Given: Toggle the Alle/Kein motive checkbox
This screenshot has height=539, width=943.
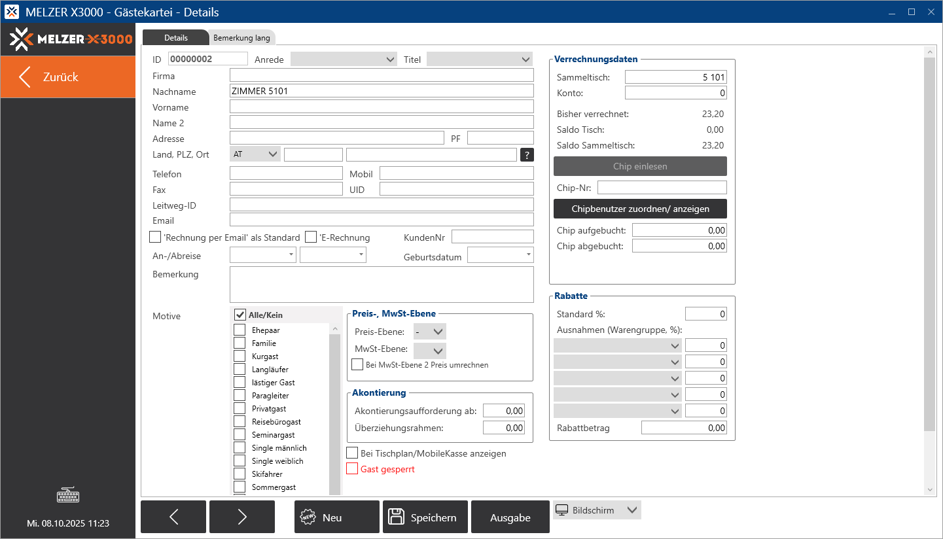Looking at the screenshot, I should click(240, 315).
